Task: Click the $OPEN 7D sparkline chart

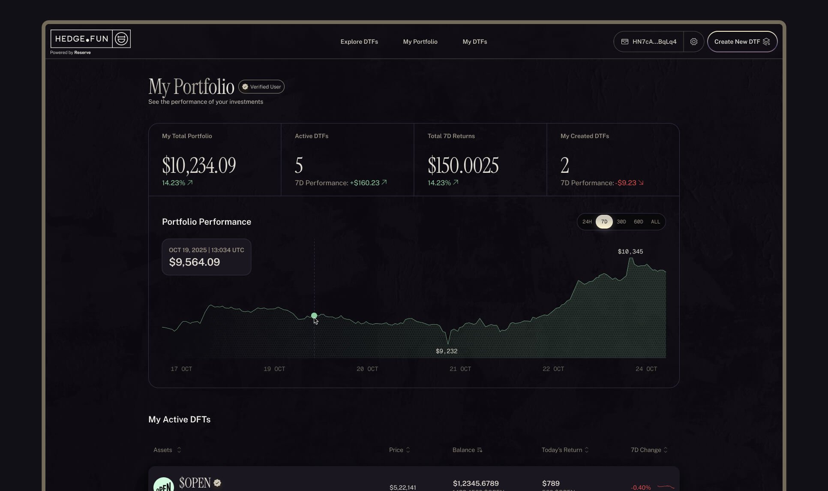Action: click(666, 487)
